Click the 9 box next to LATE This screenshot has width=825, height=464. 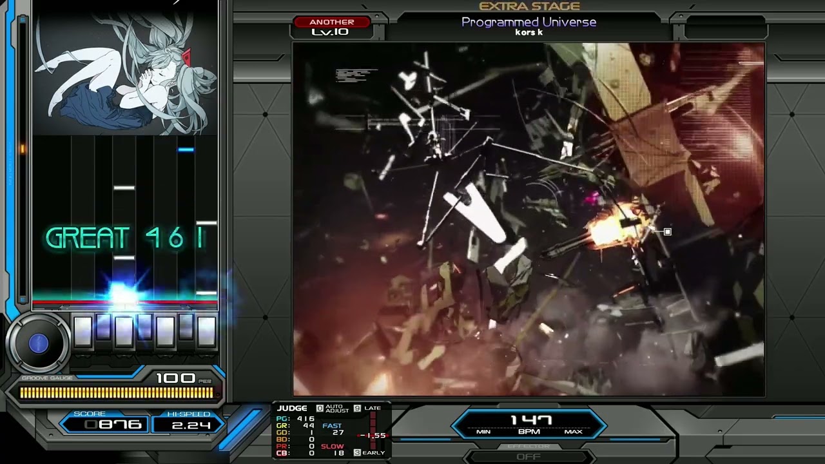coord(358,409)
